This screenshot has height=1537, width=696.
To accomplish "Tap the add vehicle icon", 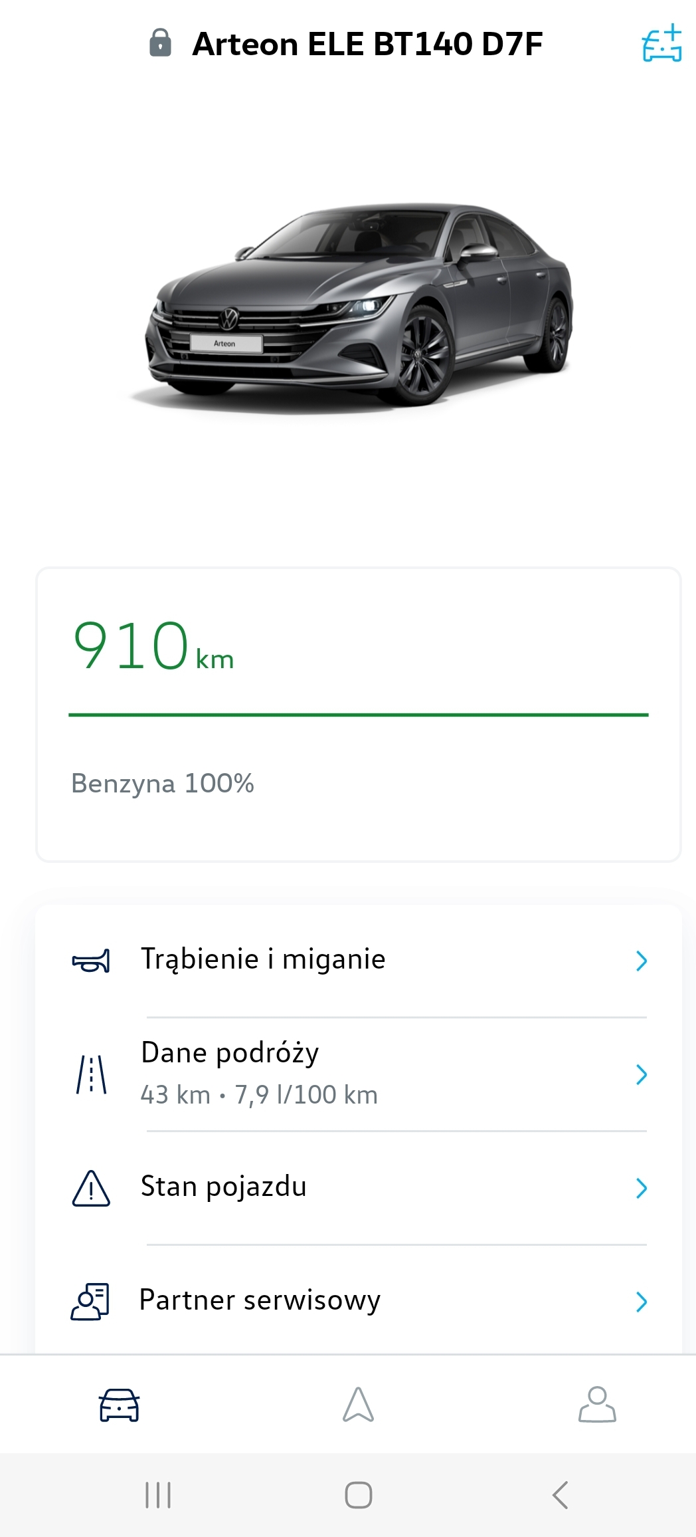I will pos(661,44).
